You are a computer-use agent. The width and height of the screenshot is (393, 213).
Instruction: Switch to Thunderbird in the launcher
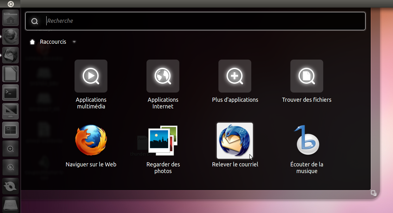point(10,55)
